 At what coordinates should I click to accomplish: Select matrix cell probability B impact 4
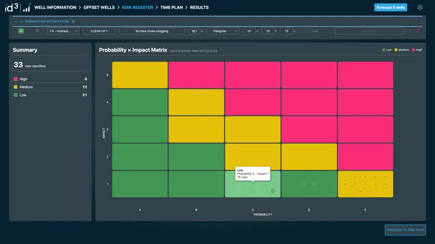(196, 102)
